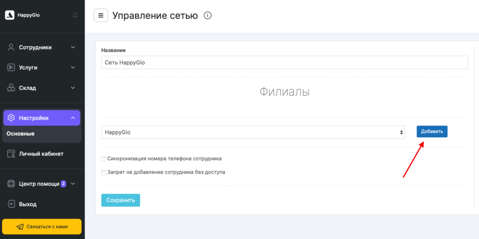Collapse the Настройки section chevron
This screenshot has height=239, width=479.
pos(73,118)
